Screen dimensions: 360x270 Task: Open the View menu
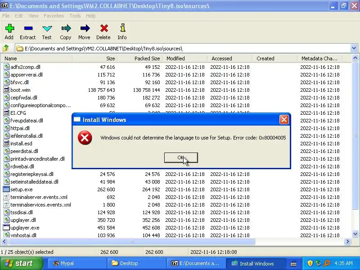(33, 16)
